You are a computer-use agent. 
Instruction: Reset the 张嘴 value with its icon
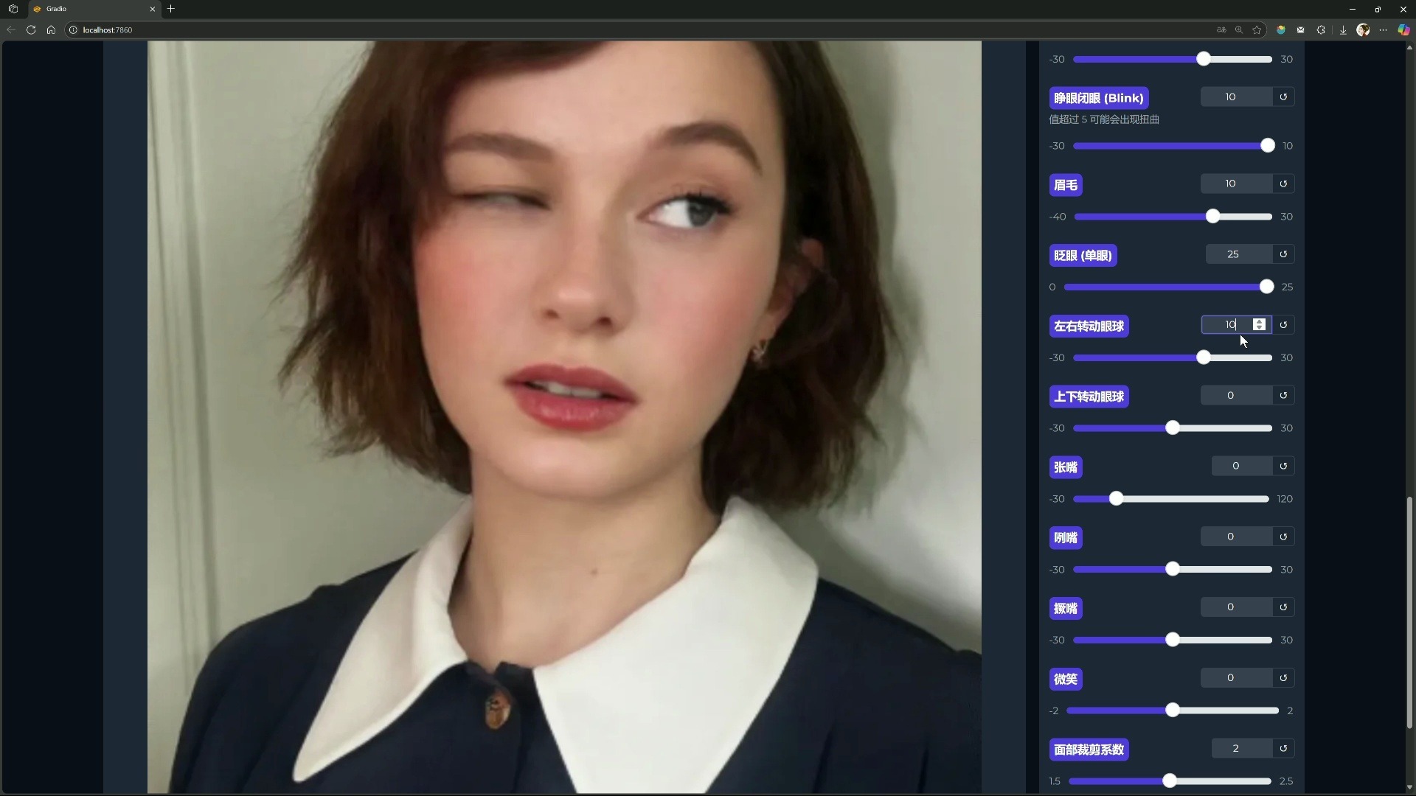point(1283,466)
